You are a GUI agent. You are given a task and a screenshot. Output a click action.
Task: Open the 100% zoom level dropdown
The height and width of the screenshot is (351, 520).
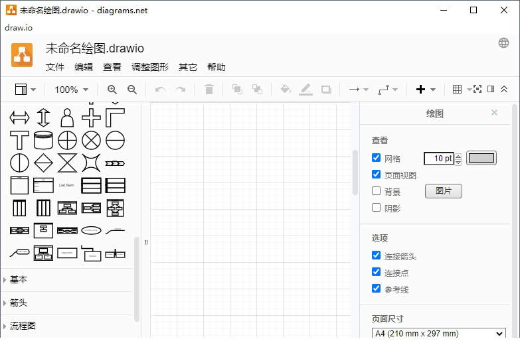click(71, 90)
